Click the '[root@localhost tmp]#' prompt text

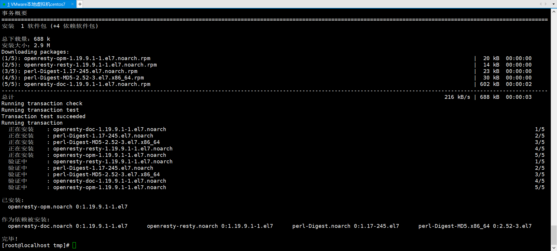click(x=36, y=245)
